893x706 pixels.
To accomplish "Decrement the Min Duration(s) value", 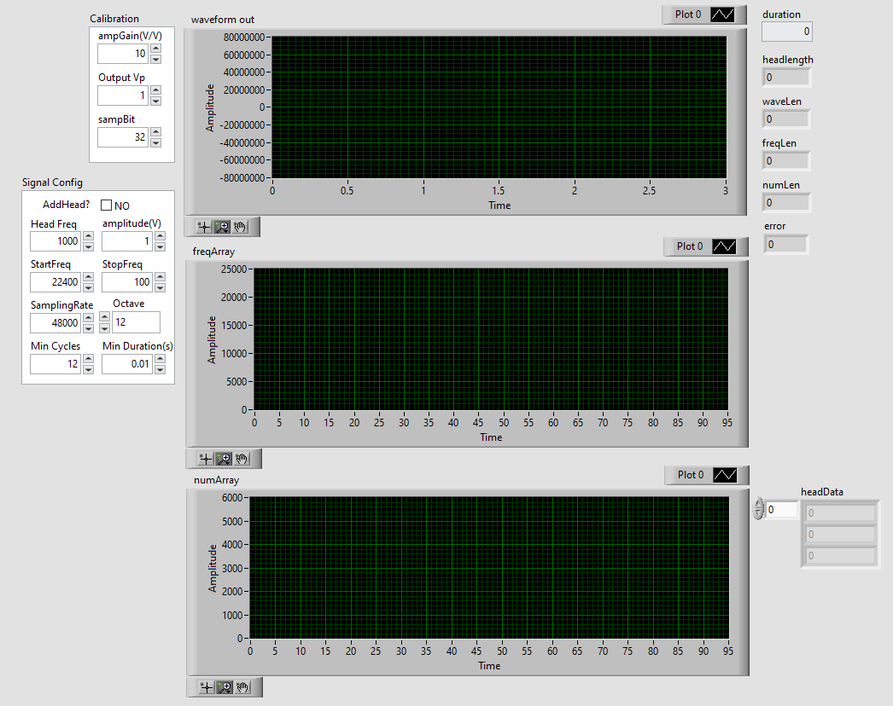I will coord(160,369).
